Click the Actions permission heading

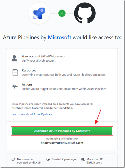pos(27,85)
